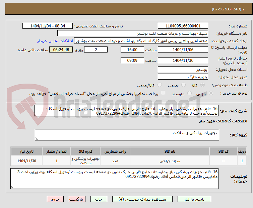Click the تجهیزات پزشکی و سلامت table cell
Screen dimensions: 253x208
coord(85,161)
